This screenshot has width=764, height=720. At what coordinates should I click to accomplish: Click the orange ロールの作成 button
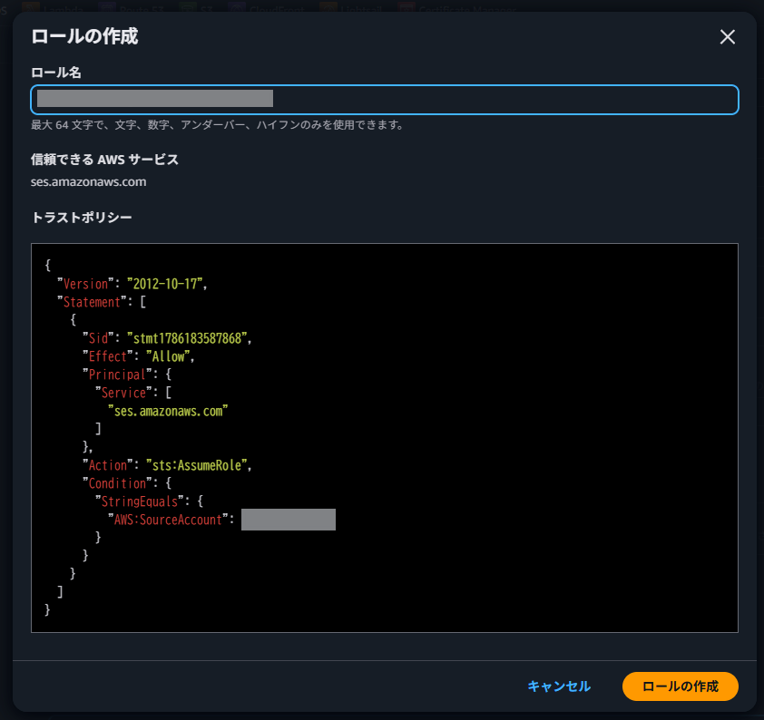coord(681,686)
